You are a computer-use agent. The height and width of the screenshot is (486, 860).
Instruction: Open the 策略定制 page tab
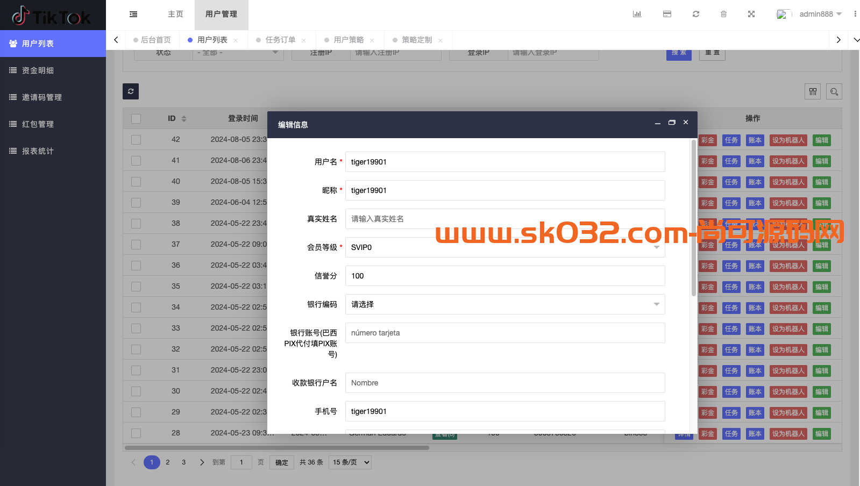[x=417, y=40]
